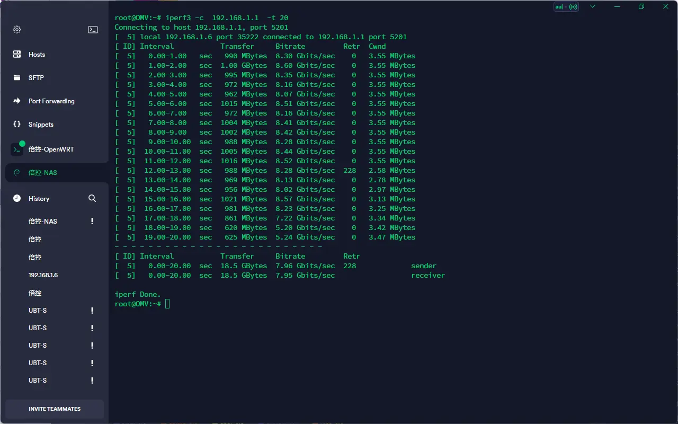Expand the chevron dropdown in title bar
Viewport: 678px width, 424px height.
593,7
